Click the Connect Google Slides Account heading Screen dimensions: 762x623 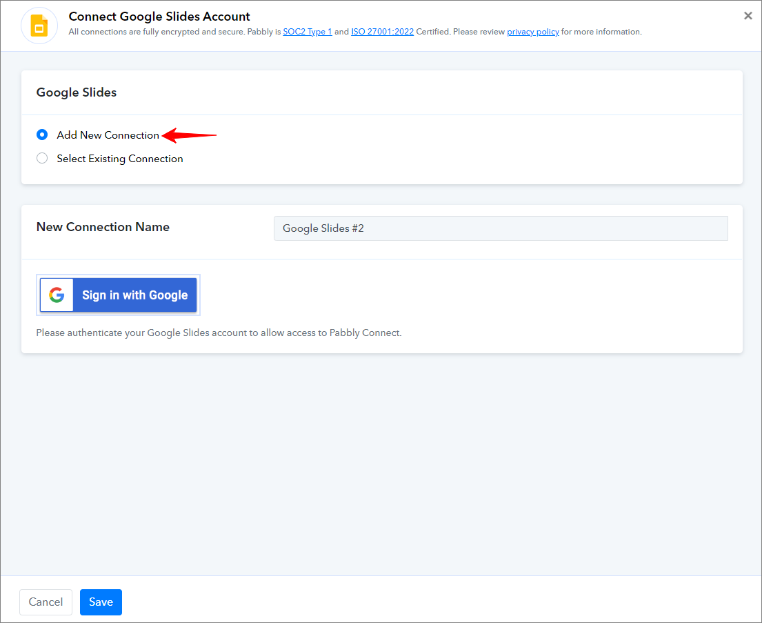(159, 17)
